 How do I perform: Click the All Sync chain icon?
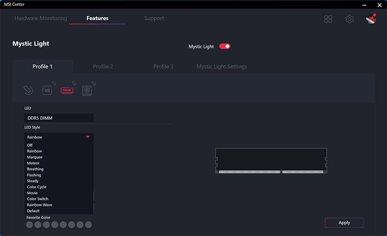tap(28, 90)
